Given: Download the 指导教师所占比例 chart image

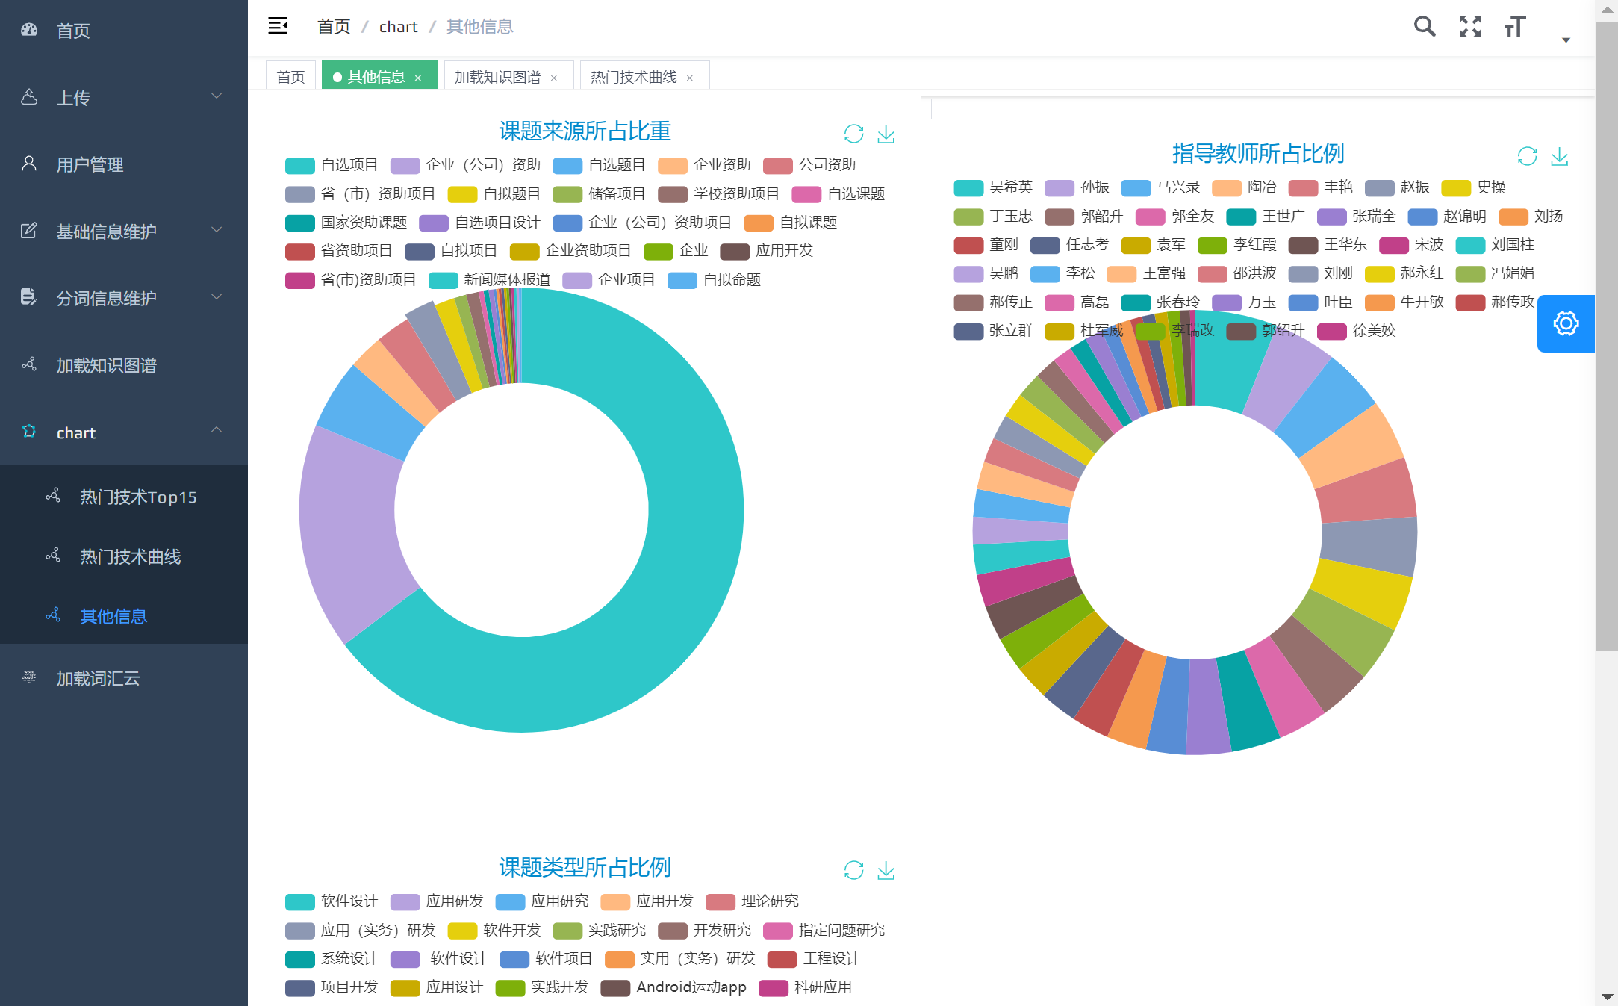Looking at the screenshot, I should pos(1560,156).
